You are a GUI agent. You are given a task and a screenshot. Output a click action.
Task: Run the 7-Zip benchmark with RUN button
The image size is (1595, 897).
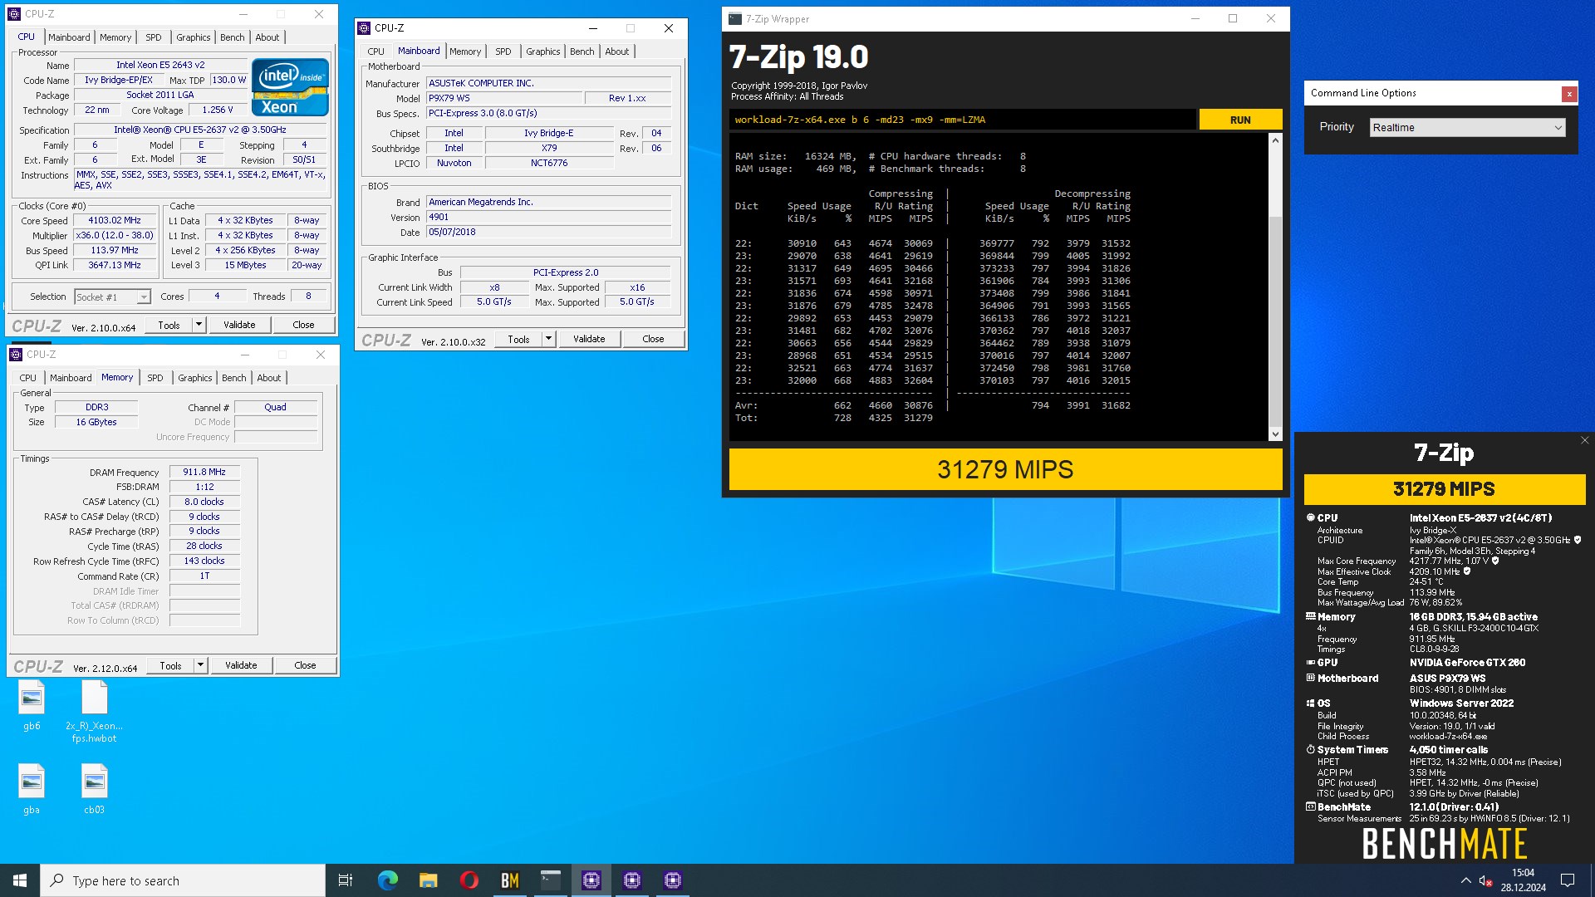tap(1240, 120)
